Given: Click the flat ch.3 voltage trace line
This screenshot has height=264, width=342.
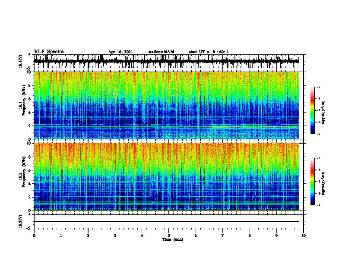Looking at the screenshot, I should click(166, 221).
